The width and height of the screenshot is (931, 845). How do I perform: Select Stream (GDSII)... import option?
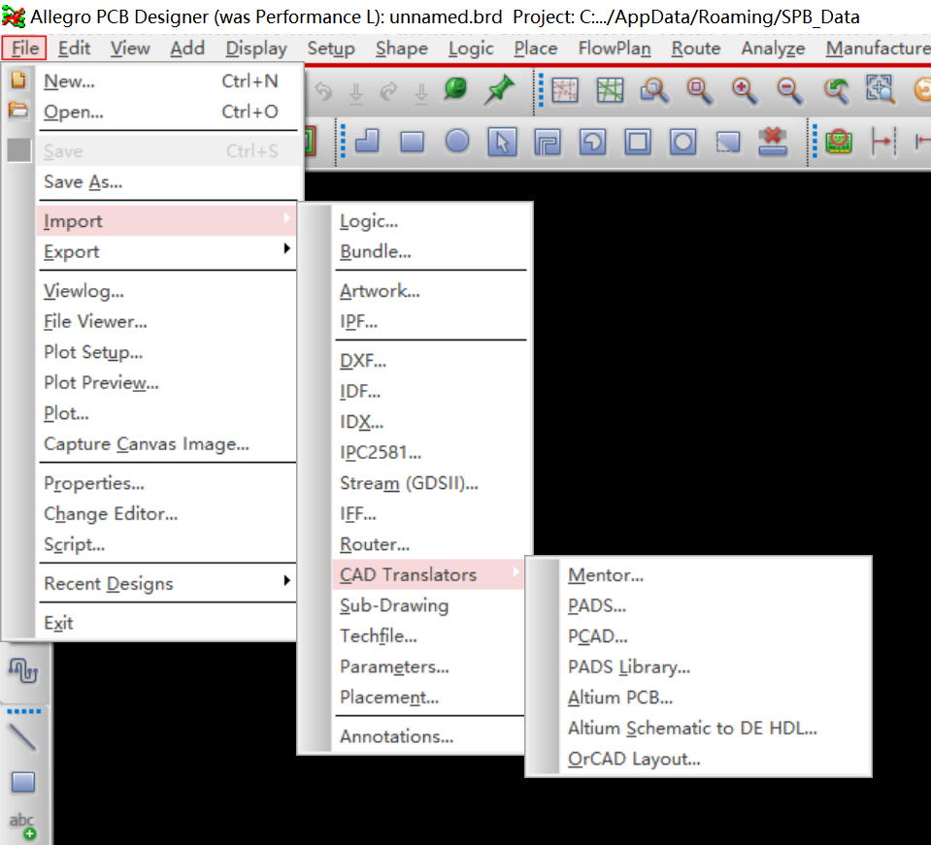coord(428,483)
